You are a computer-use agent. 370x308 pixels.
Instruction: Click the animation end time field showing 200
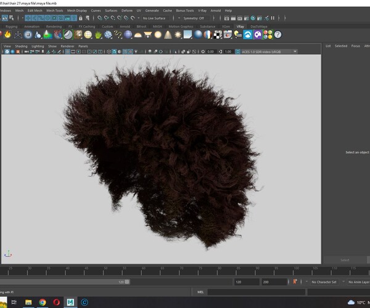(274, 282)
